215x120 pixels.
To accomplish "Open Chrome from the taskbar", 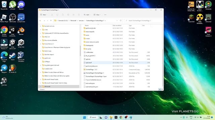I will [121, 117].
